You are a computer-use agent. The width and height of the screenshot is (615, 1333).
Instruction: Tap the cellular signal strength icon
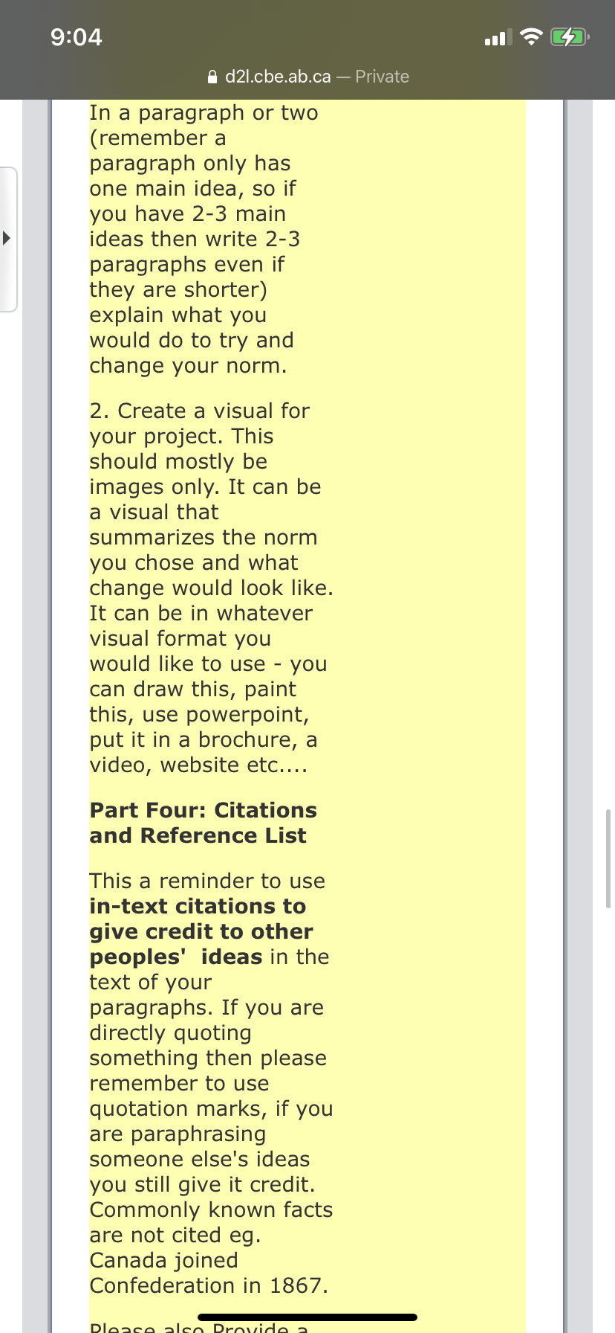(498, 37)
